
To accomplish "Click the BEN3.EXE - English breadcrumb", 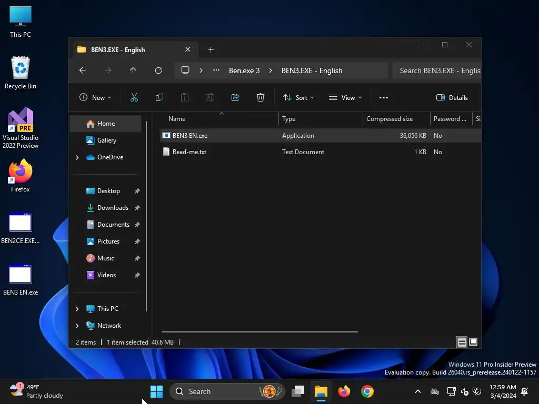I will 312,70.
